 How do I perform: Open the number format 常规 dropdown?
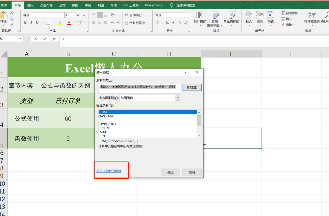[187, 15]
